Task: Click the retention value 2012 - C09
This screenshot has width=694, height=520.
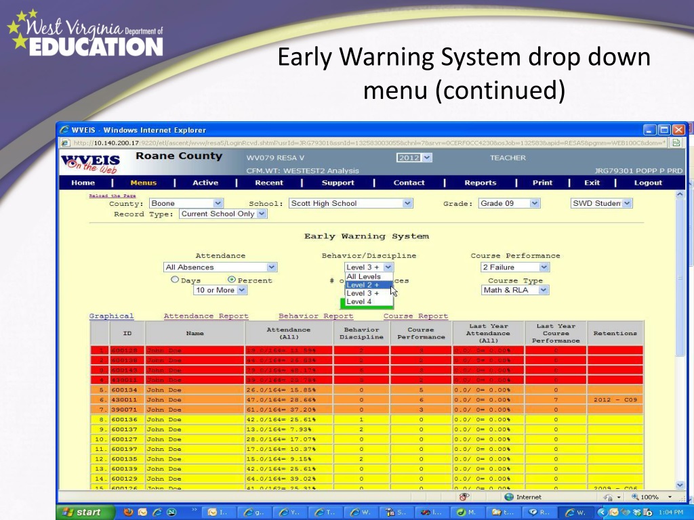Action: pos(615,399)
